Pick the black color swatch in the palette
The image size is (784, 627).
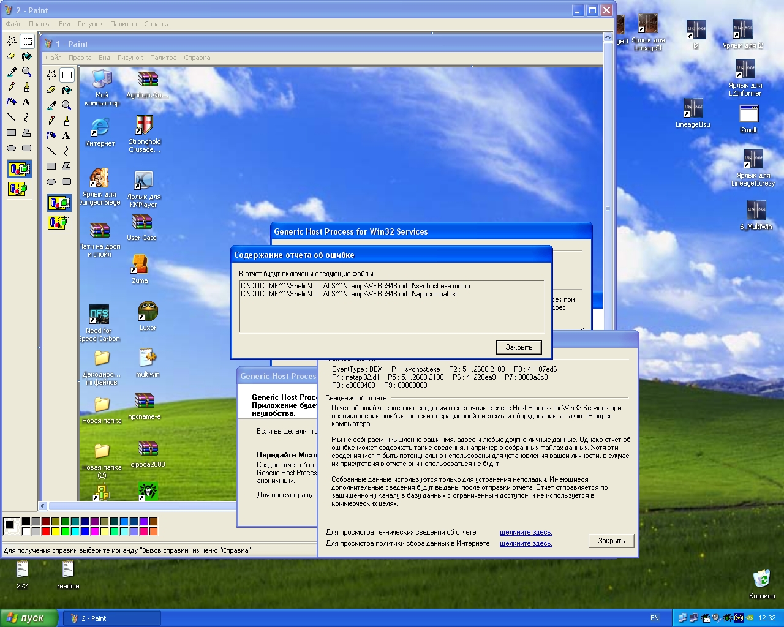(26, 522)
